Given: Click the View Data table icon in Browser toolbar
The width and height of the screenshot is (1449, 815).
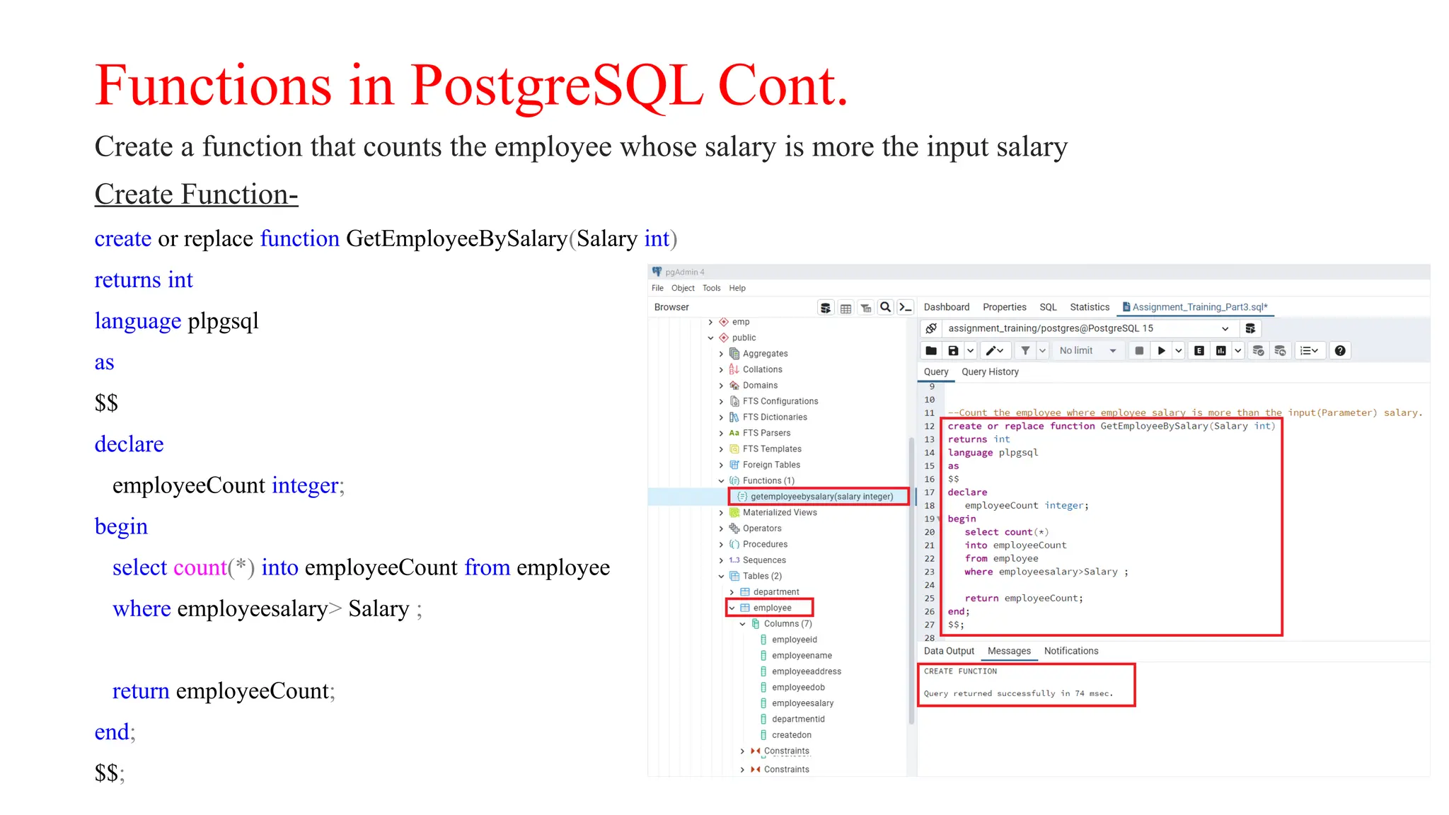Looking at the screenshot, I should click(845, 308).
